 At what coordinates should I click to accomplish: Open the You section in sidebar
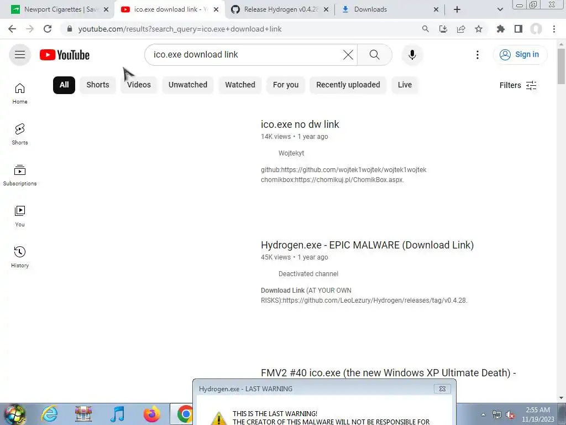[20, 216]
